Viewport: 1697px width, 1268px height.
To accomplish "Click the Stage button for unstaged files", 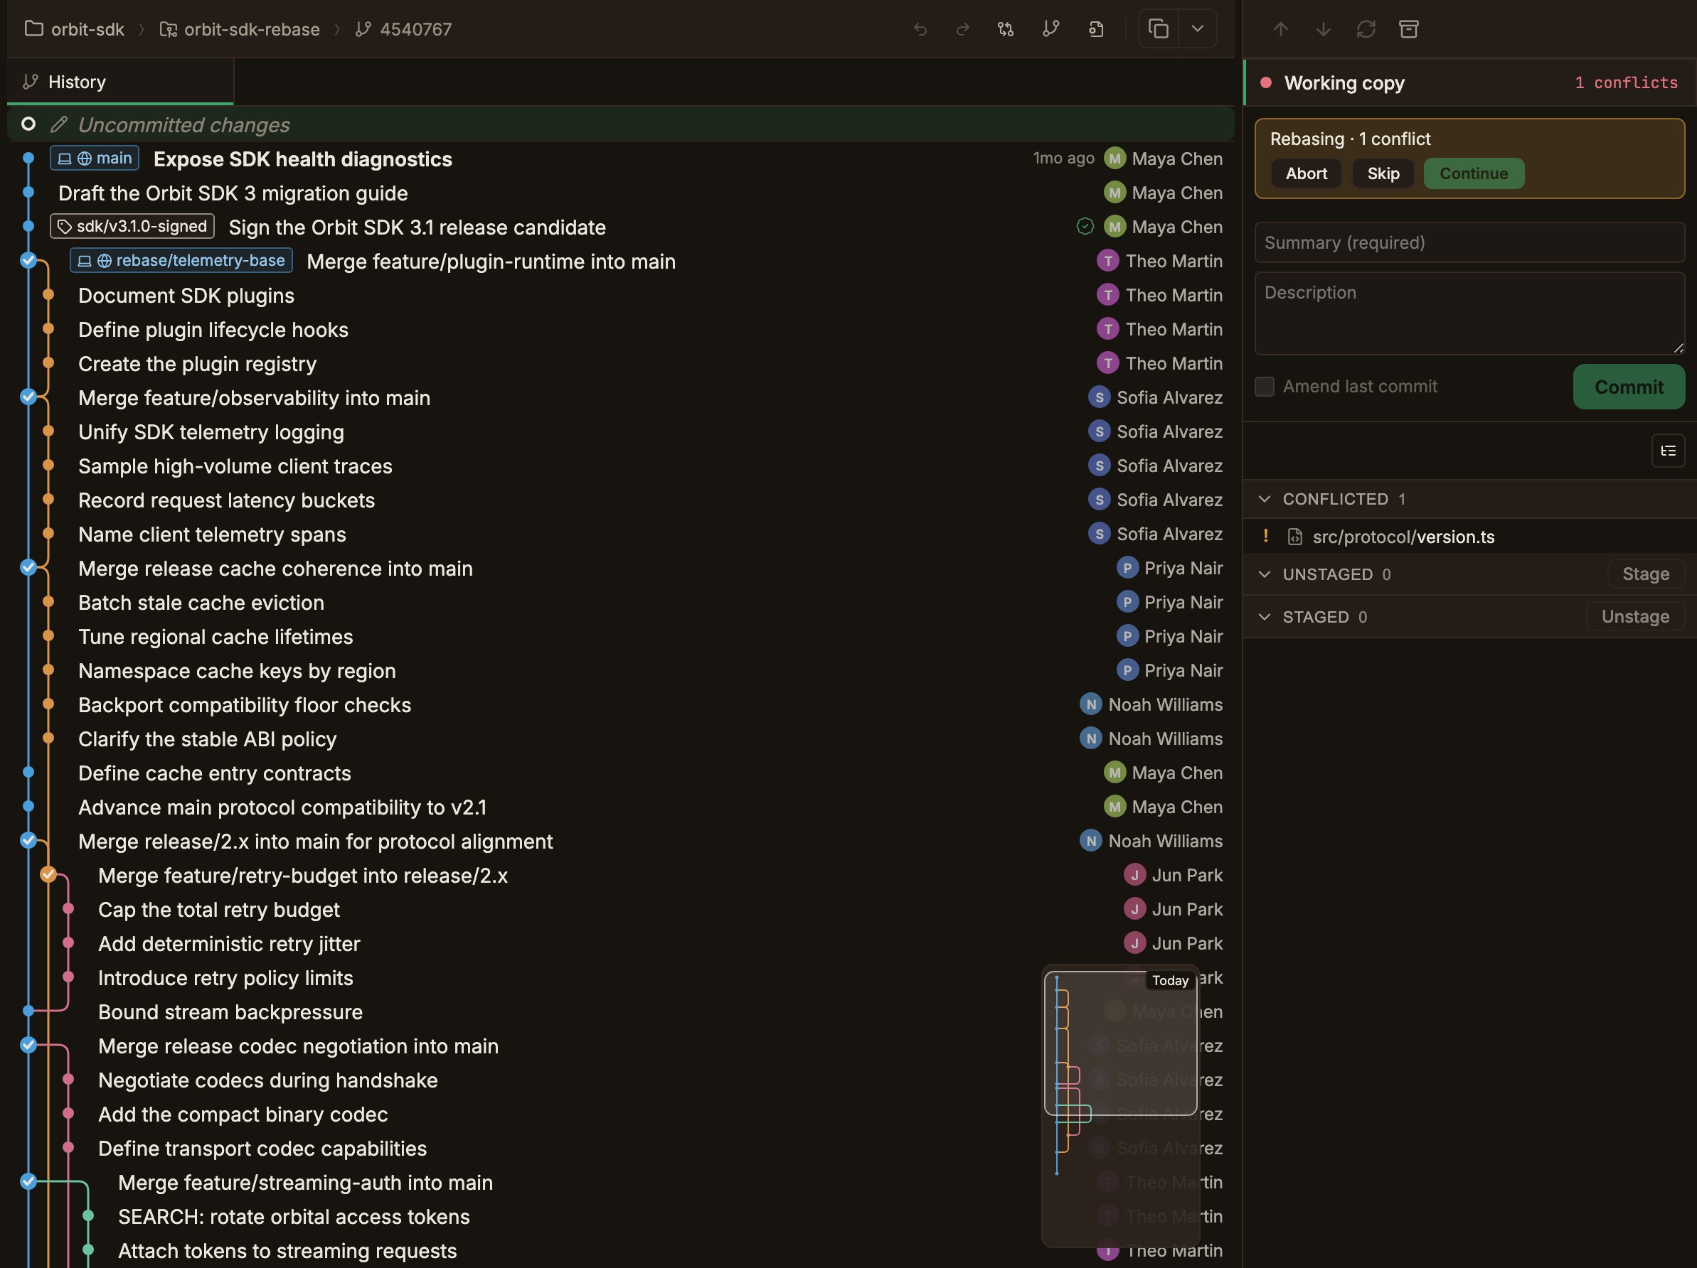I will (1646, 574).
